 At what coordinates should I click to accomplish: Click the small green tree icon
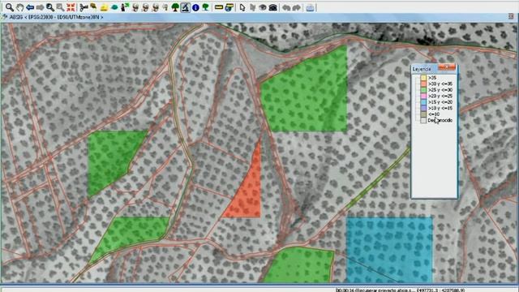205,7
